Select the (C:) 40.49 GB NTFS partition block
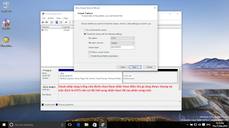This screenshot has width=229, height=128. (90, 77)
